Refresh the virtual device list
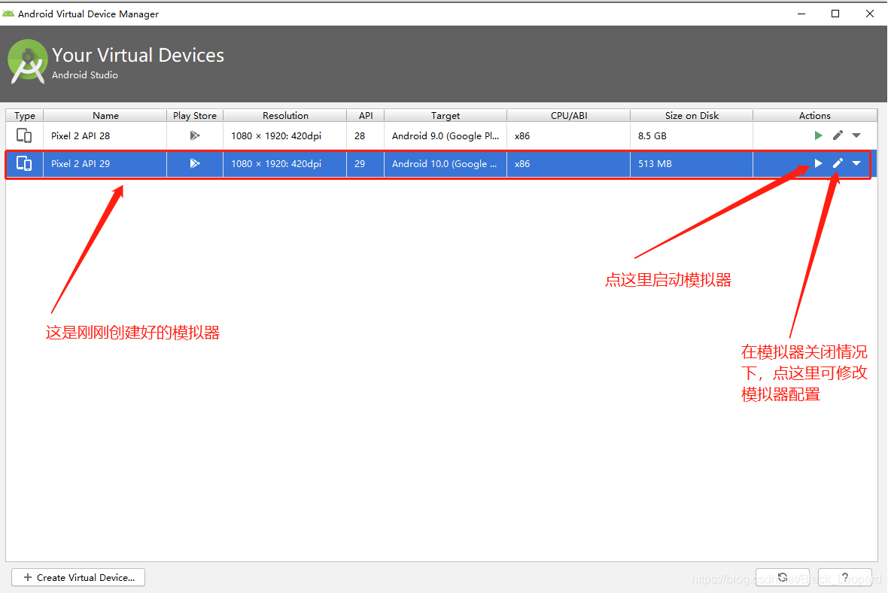Image resolution: width=888 pixels, height=593 pixels. point(782,577)
